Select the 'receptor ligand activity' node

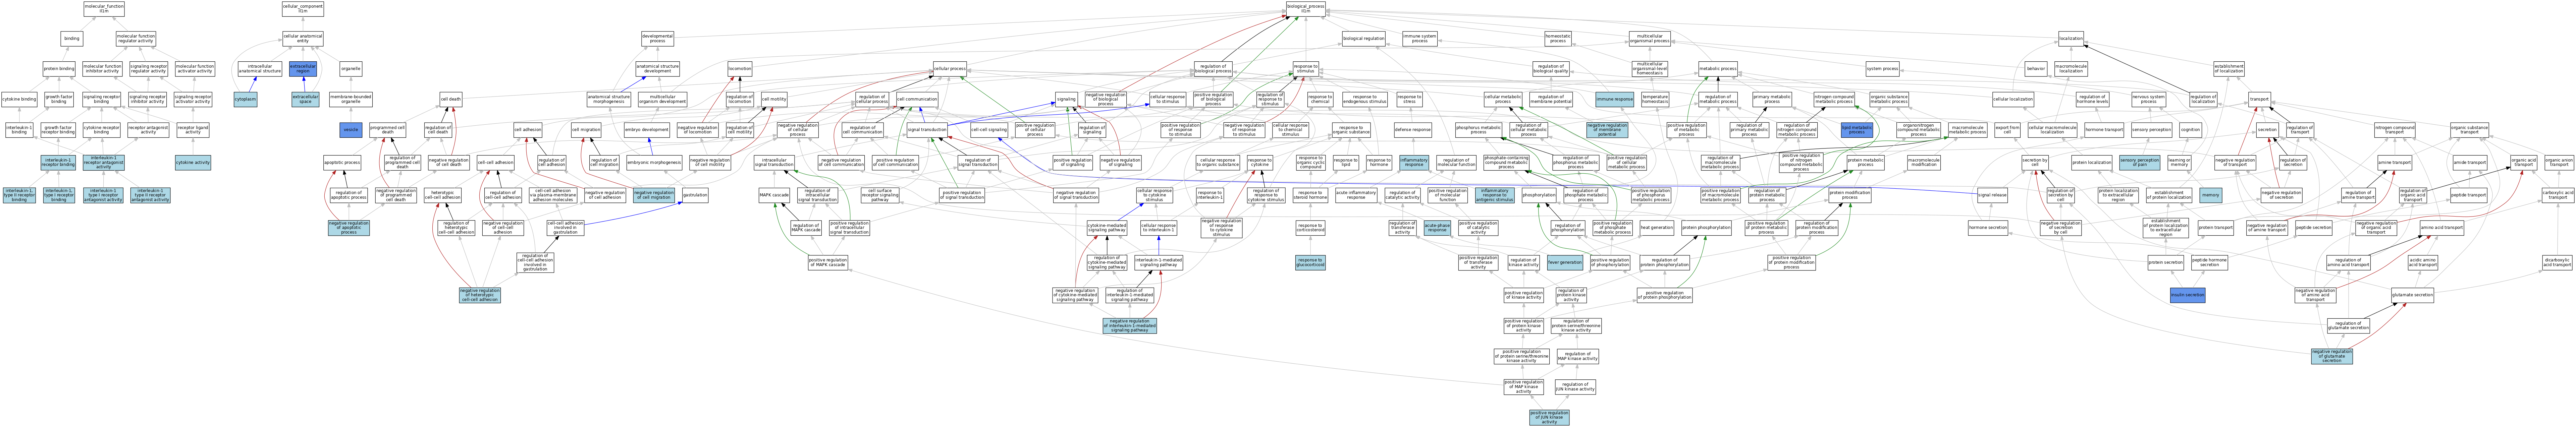(193, 130)
